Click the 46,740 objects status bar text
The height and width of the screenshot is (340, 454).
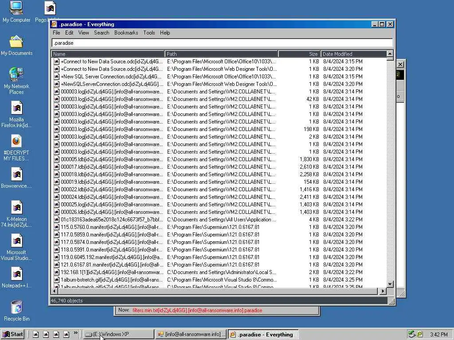click(x=67, y=301)
